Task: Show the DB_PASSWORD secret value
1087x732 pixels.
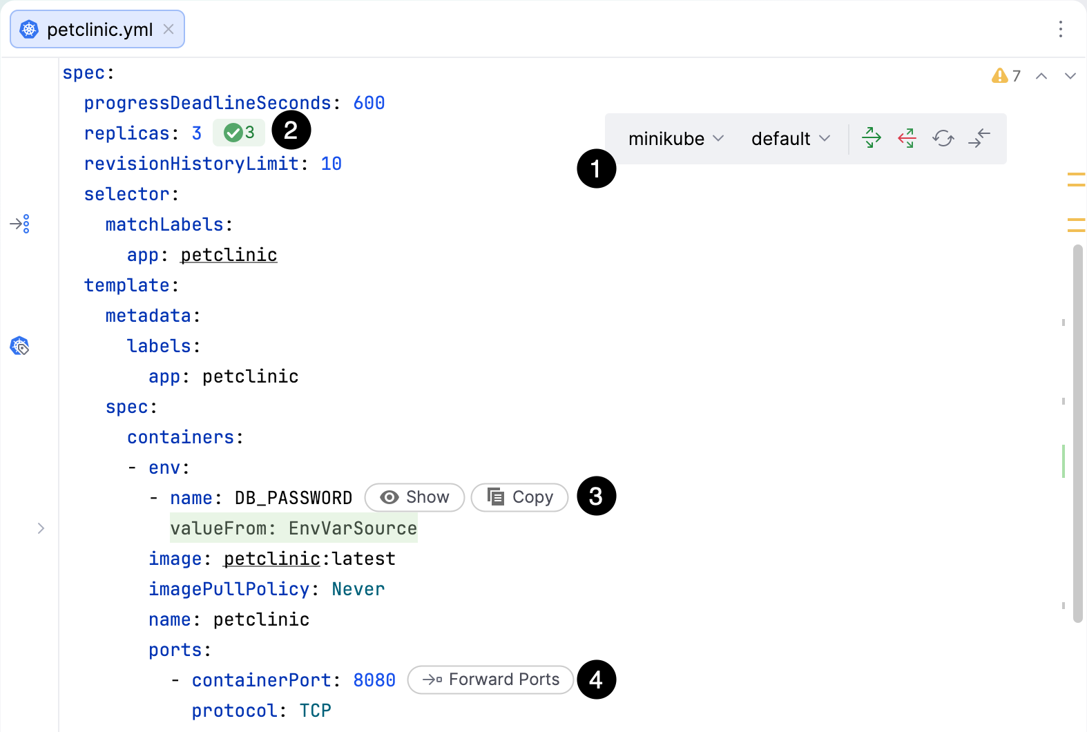Action: pyautogui.click(x=414, y=497)
